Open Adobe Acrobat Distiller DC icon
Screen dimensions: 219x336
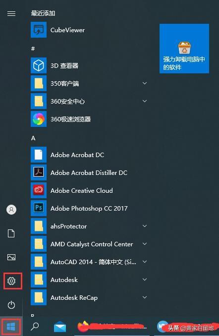[39, 172]
